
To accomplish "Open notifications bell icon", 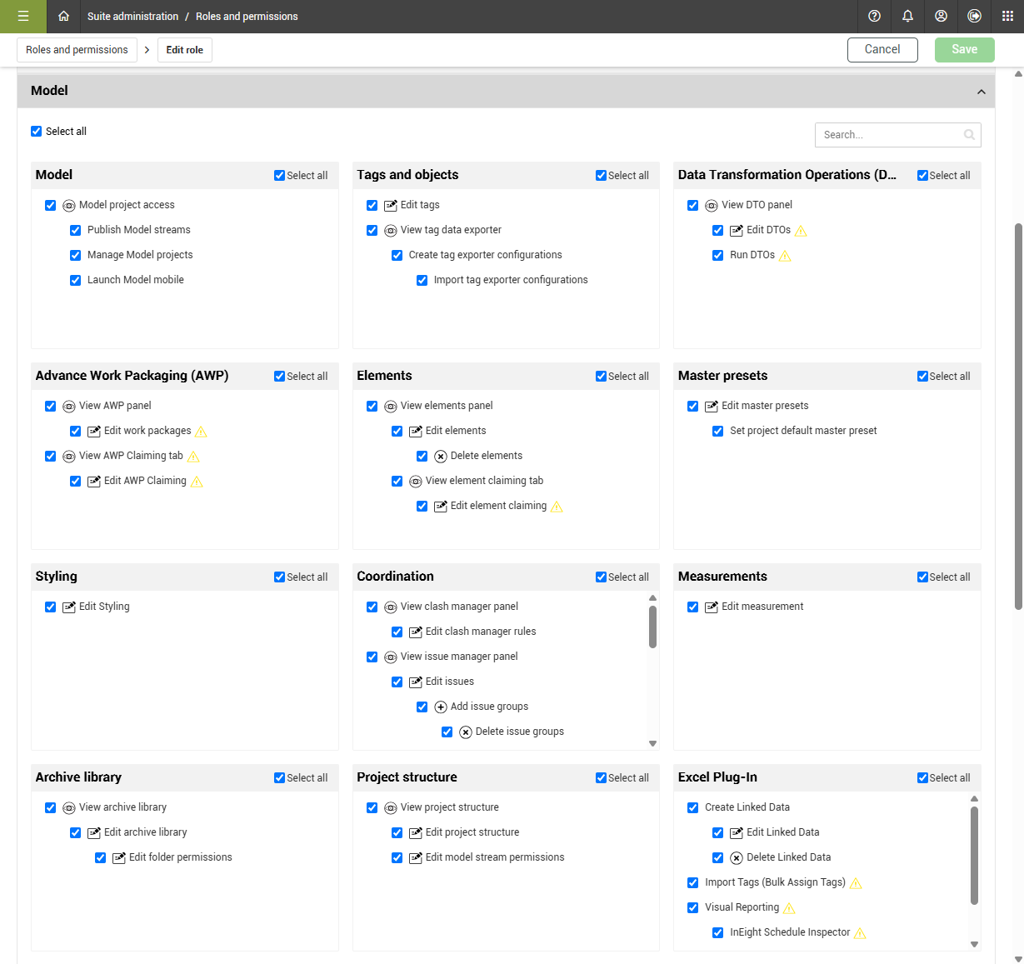I will [x=907, y=16].
